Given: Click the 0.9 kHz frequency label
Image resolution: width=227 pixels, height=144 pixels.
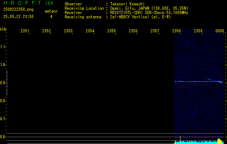Looking at the screenshot, I should point(3,83).
